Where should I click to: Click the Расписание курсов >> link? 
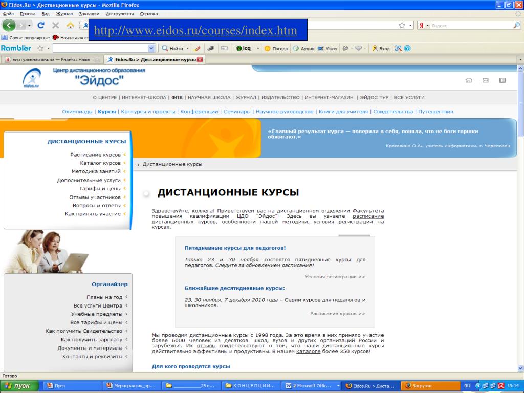338,314
